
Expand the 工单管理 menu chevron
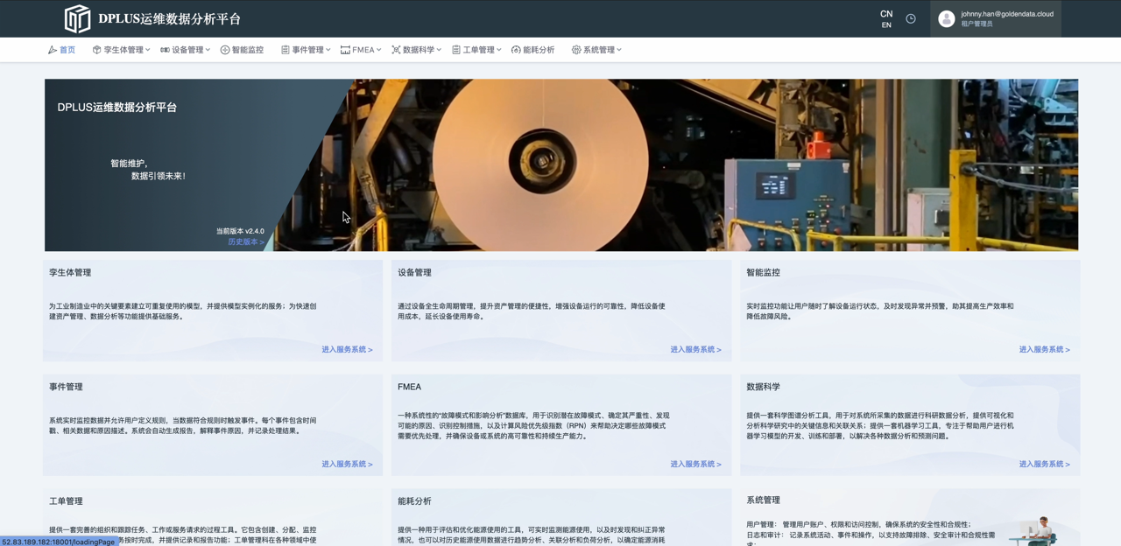pos(499,50)
